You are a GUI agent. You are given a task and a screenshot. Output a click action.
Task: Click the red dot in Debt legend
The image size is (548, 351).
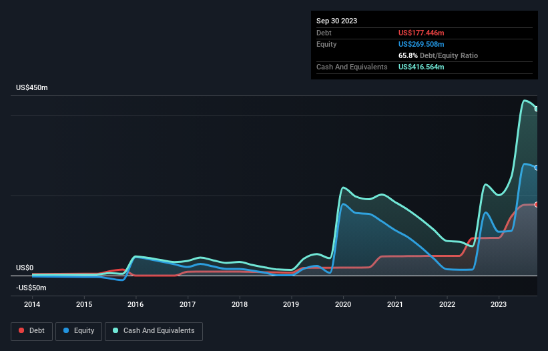click(x=21, y=330)
